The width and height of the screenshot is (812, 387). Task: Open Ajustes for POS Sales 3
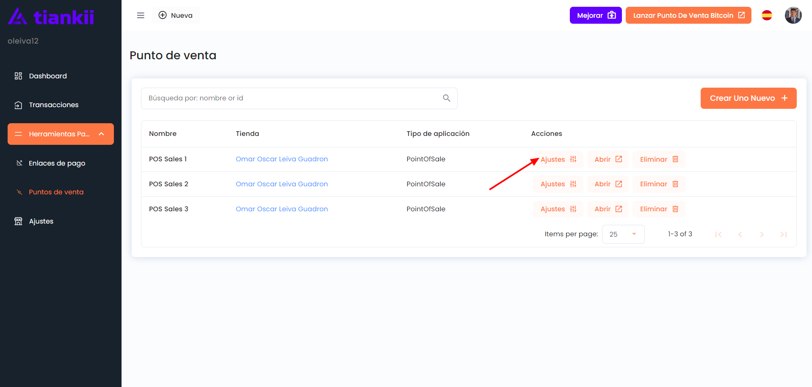[x=558, y=209]
